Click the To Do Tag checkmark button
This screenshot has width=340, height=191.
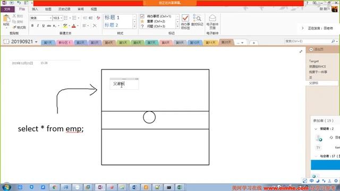pyautogui.click(x=185, y=22)
